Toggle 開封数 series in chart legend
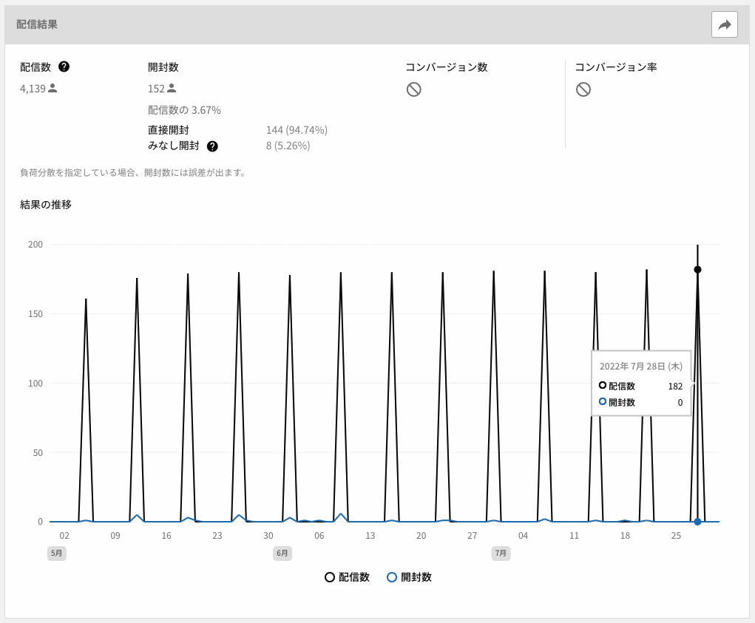The height and width of the screenshot is (623, 755). (x=409, y=577)
